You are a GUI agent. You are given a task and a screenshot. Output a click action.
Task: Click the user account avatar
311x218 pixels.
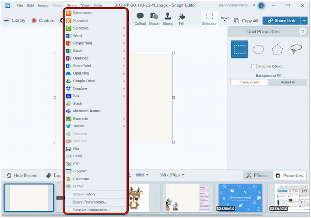point(261,6)
